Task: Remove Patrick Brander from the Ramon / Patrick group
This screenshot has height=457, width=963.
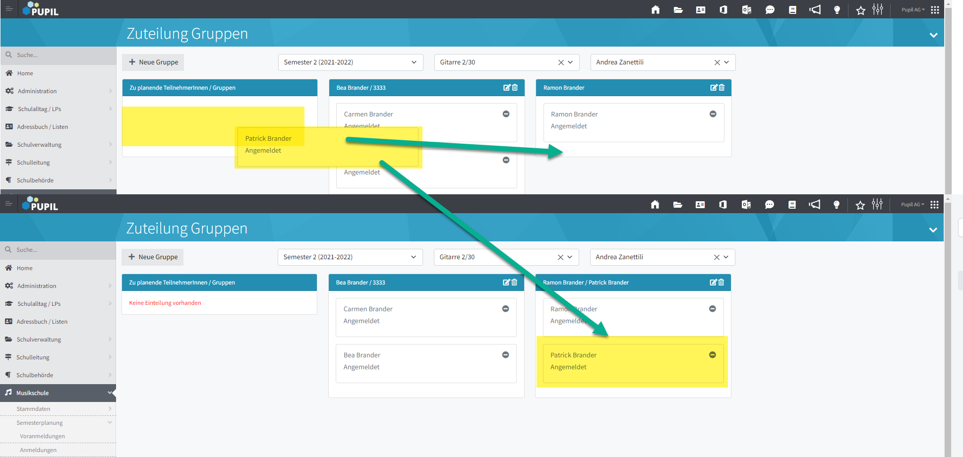Action: point(712,355)
